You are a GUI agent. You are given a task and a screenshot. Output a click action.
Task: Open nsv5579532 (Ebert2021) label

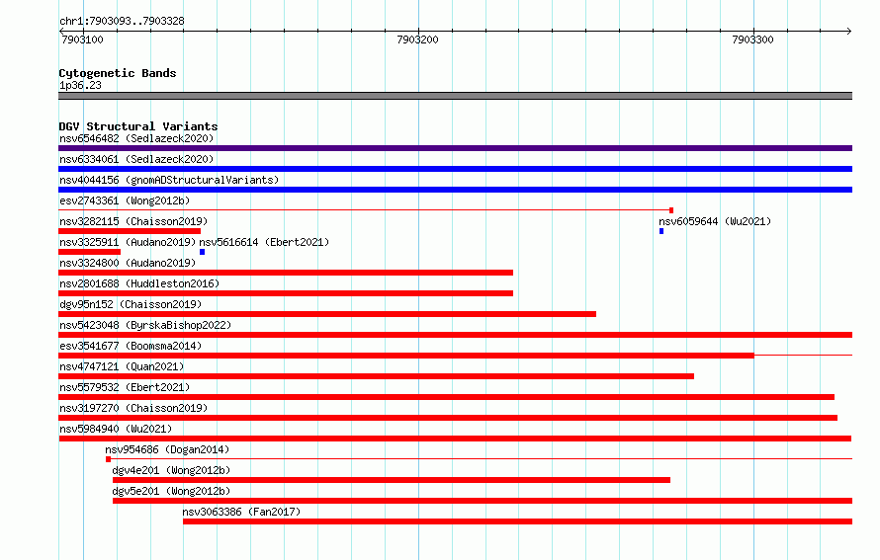(125, 387)
